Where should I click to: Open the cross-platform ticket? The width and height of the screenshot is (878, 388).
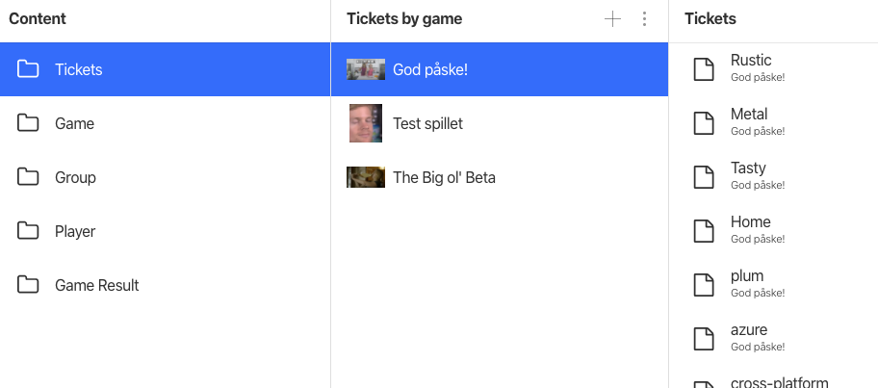pyautogui.click(x=779, y=381)
